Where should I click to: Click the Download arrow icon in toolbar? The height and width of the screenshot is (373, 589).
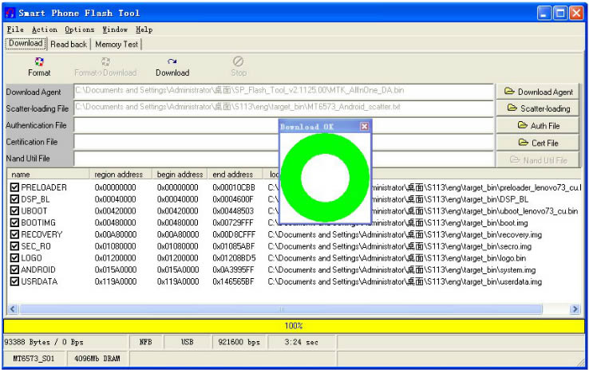[172, 61]
